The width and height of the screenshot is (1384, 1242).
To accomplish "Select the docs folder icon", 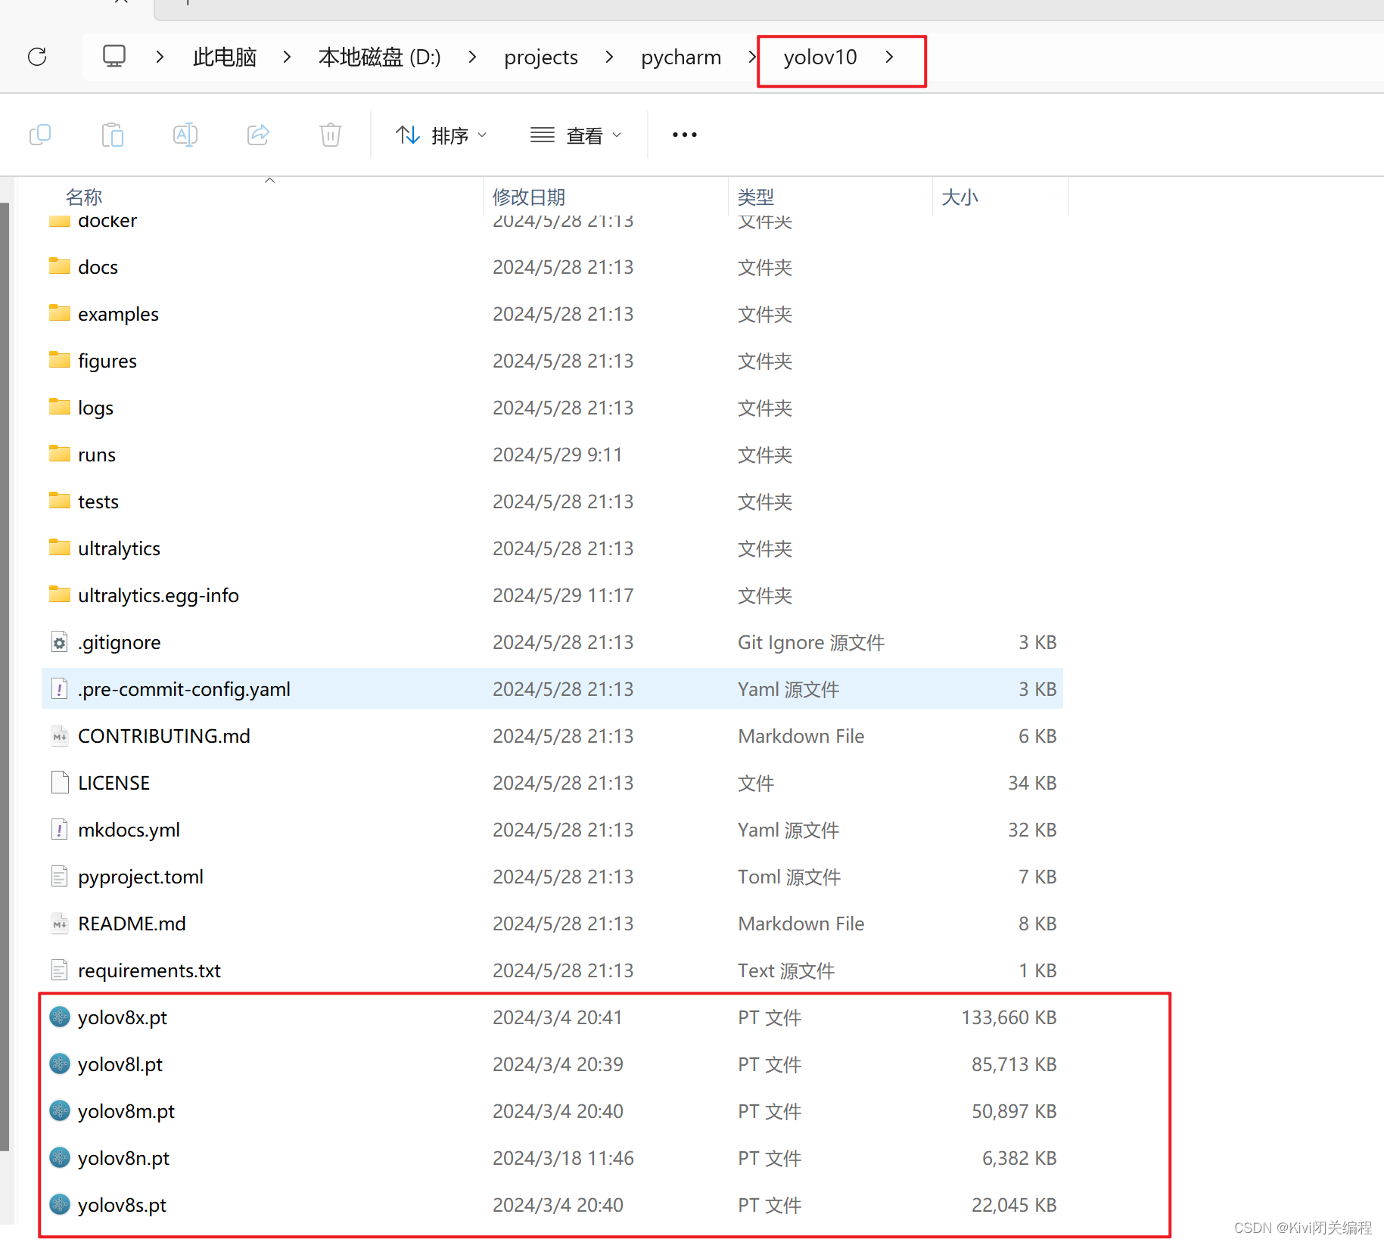I will pos(60,266).
